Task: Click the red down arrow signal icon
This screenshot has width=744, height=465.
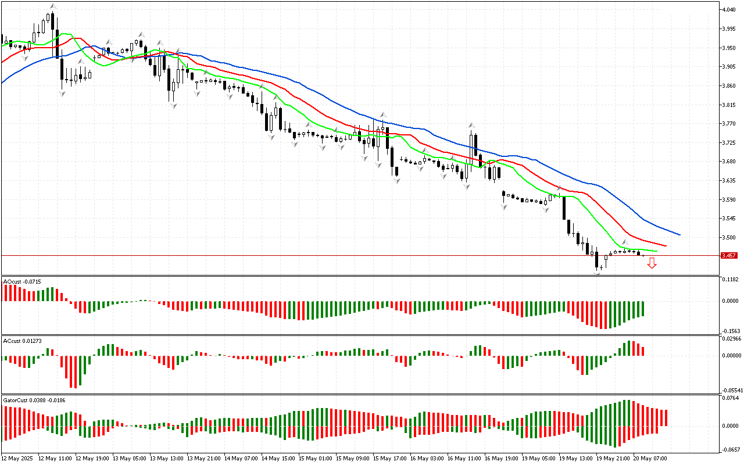Action: [652, 264]
